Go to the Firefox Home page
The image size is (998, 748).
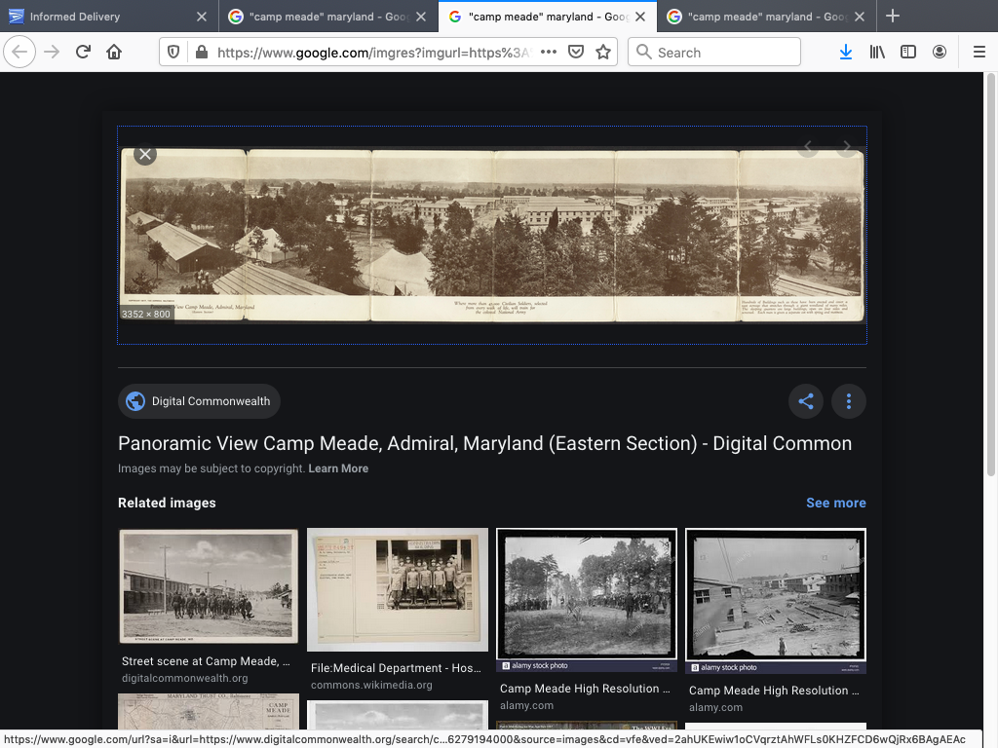114,53
